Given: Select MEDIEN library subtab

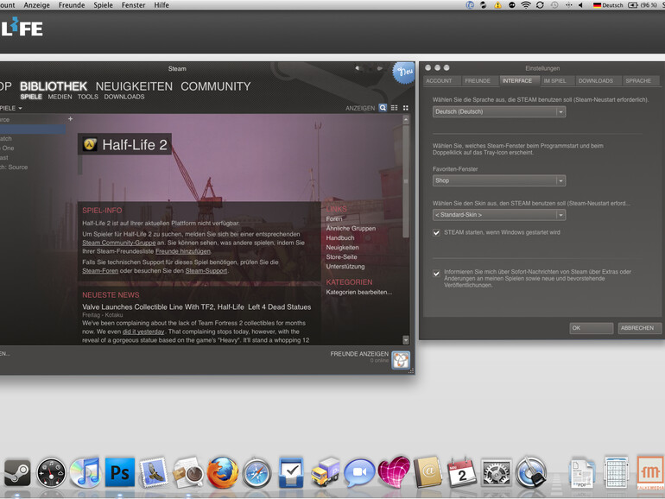Looking at the screenshot, I should 60,97.
